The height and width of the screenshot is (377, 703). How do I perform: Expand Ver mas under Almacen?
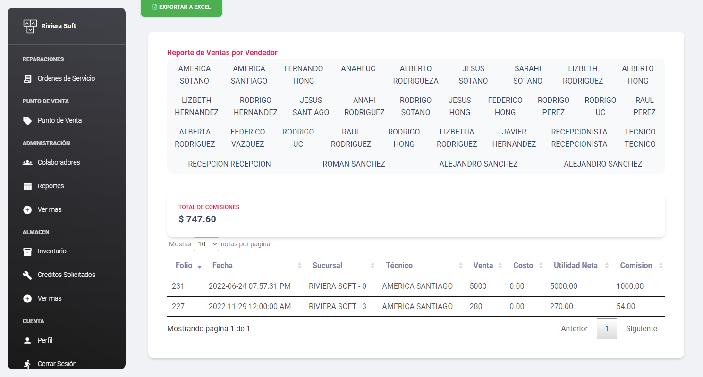(x=49, y=298)
